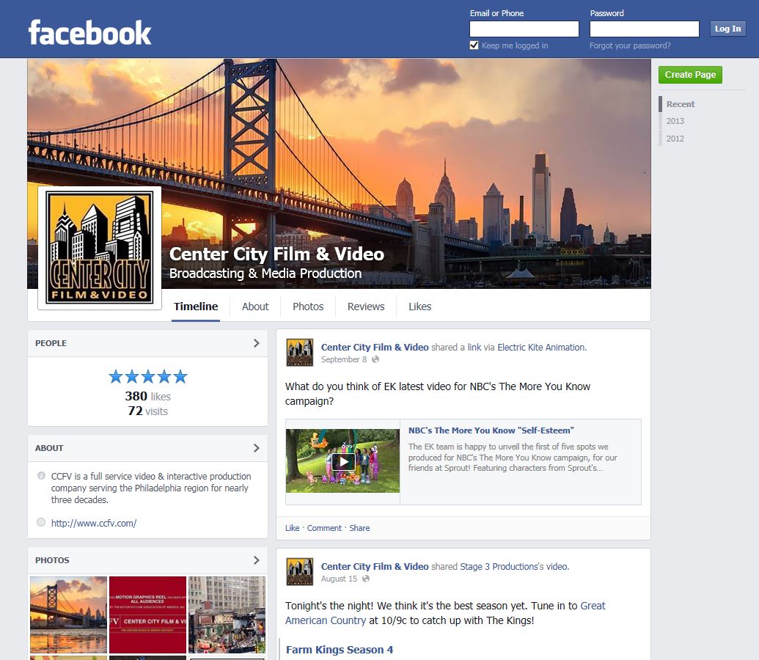Expand the ABOUT section arrow

[257, 448]
